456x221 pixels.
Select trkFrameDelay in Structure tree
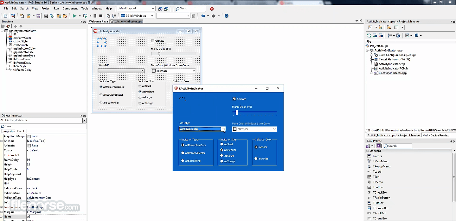click(x=22, y=70)
